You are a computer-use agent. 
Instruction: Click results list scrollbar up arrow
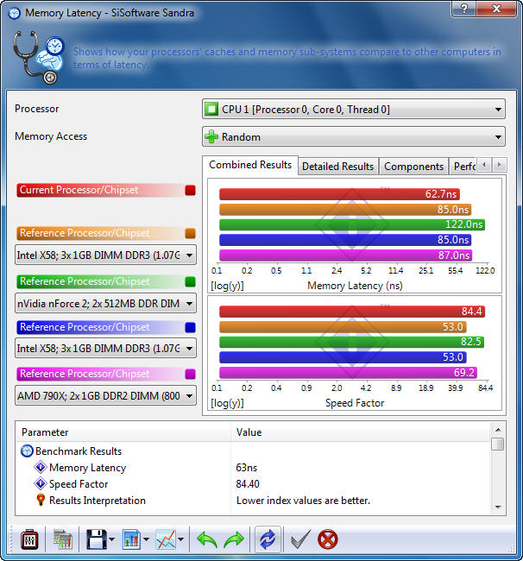498,429
